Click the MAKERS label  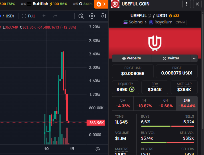(x=122, y=149)
